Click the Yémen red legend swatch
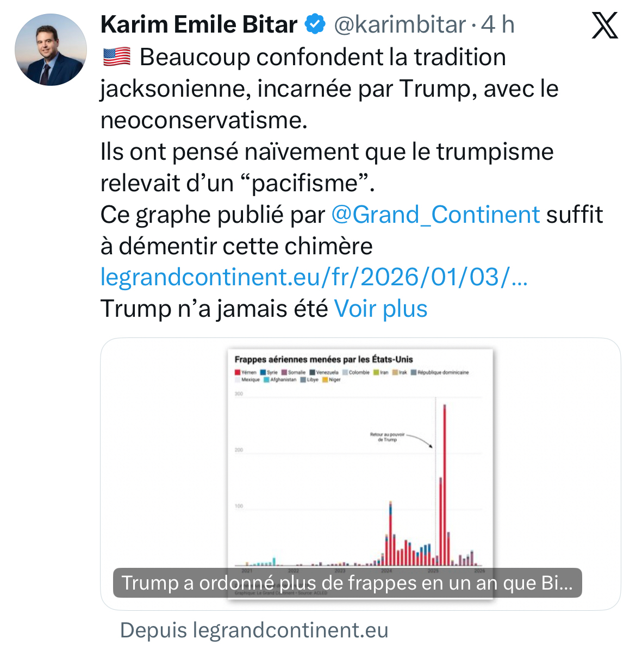This screenshot has height=645, width=636. [238, 373]
